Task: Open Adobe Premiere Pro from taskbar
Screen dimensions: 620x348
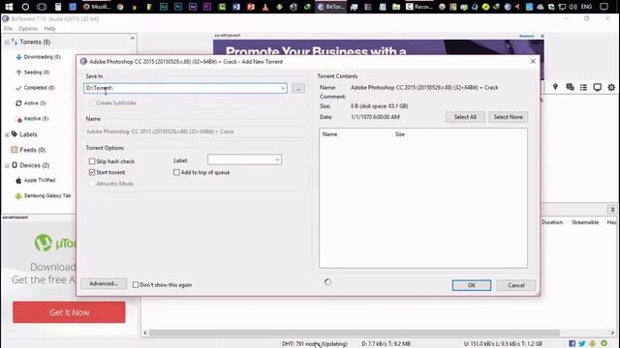Action: 207,7
